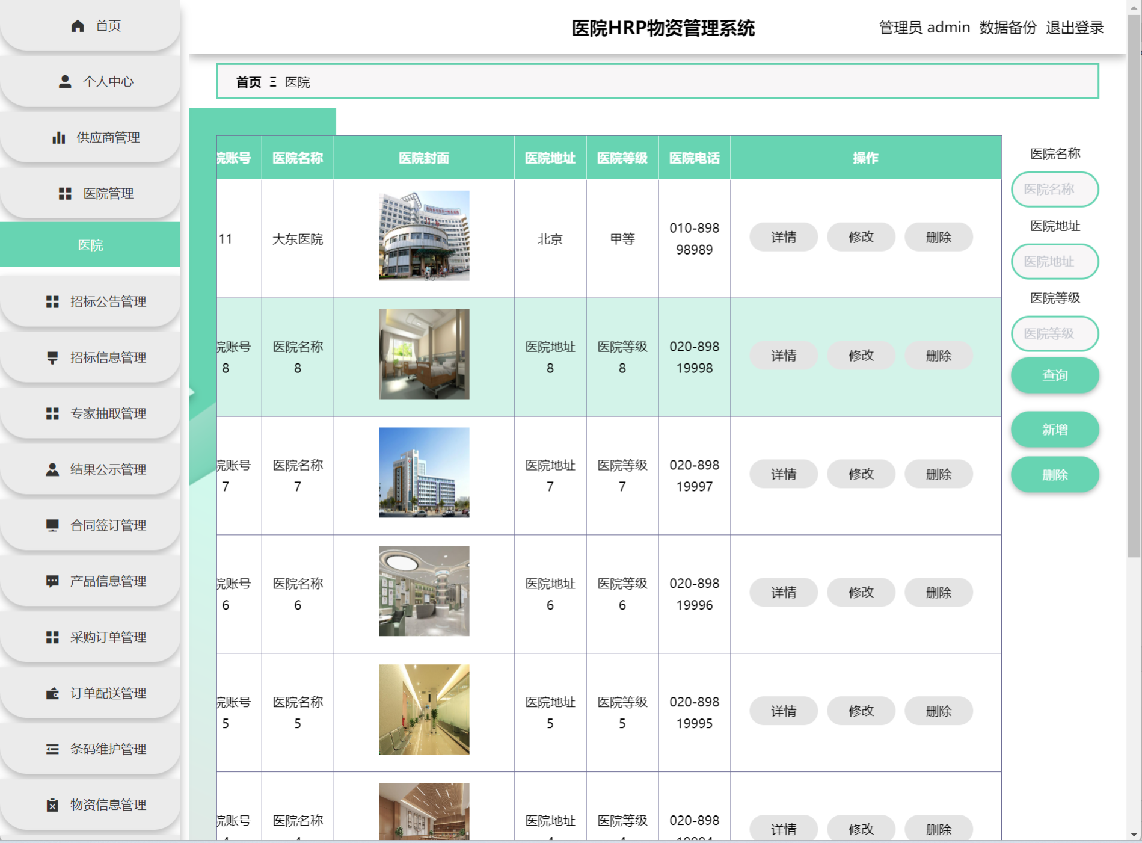Image resolution: width=1142 pixels, height=843 pixels.
Task: Click the icon beside 招标信息管理
Action: pyautogui.click(x=52, y=358)
